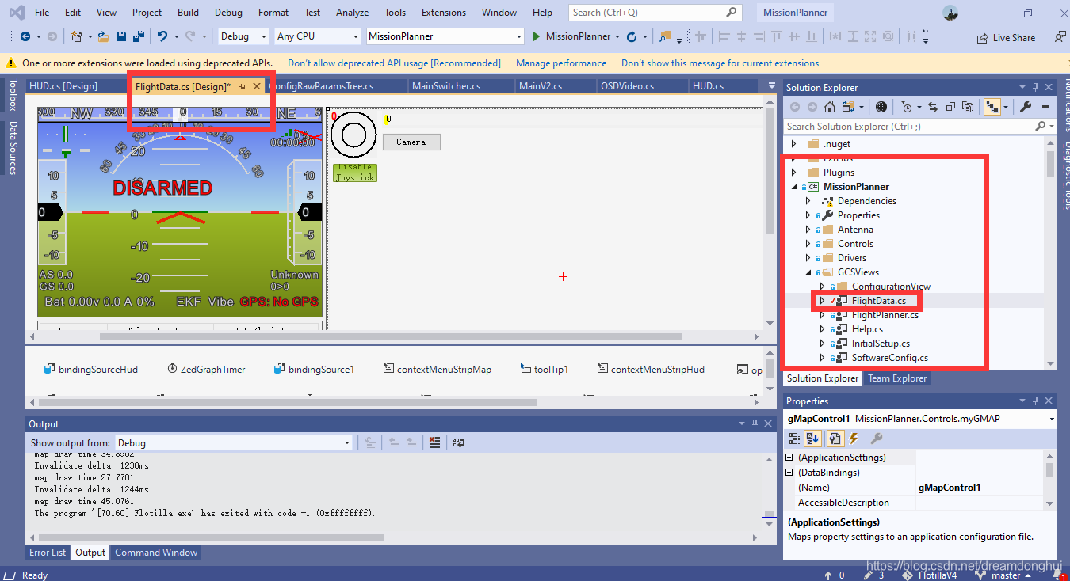Switch to the Error List tab
This screenshot has height=581, width=1070.
[48, 553]
